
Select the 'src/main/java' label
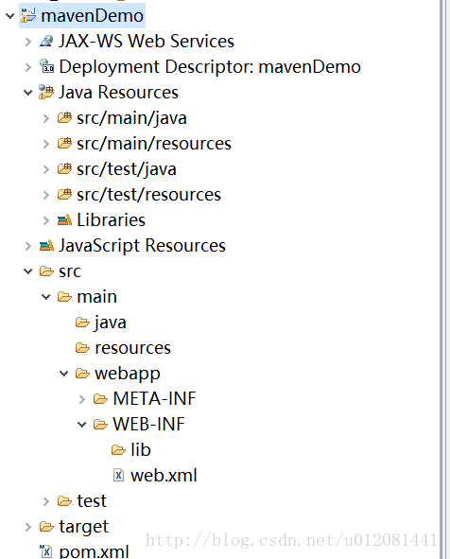point(131,118)
